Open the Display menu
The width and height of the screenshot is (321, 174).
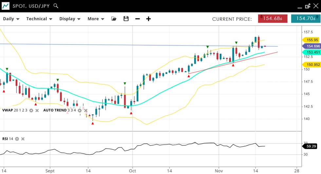pos(70,19)
